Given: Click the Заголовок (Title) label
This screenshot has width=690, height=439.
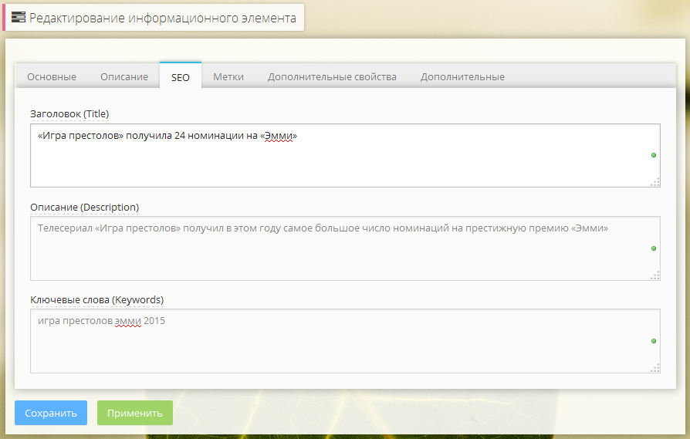Looking at the screenshot, I should click(69, 114).
